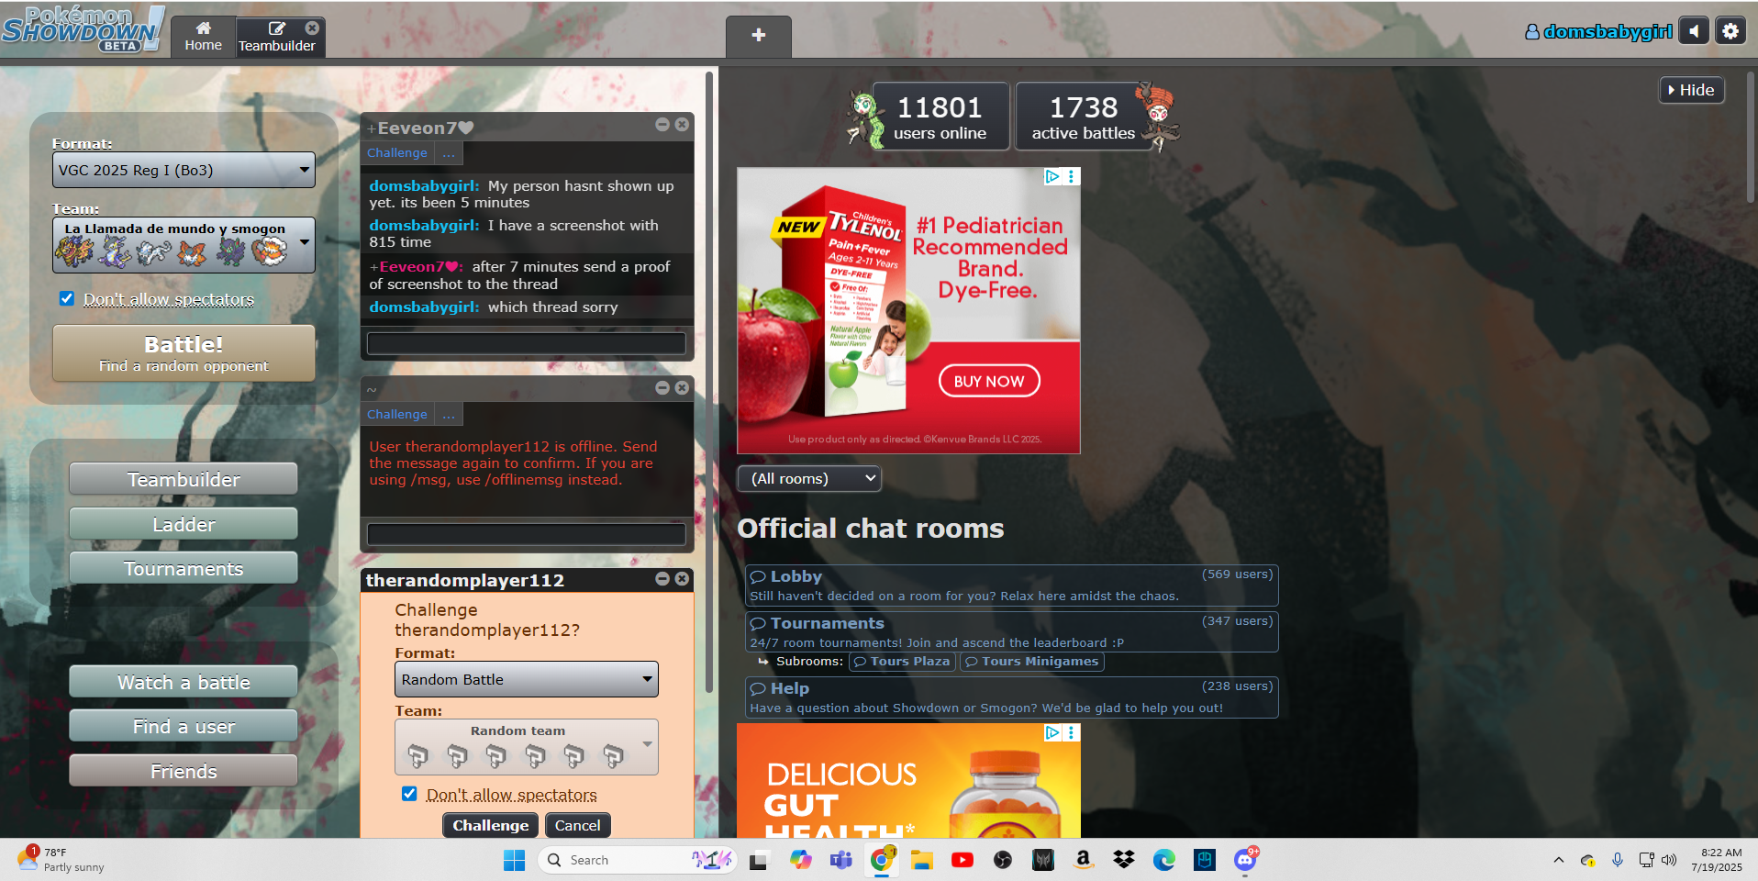Launch Microsoft Teams from taskbar
This screenshot has height=881, width=1758.
840,860
